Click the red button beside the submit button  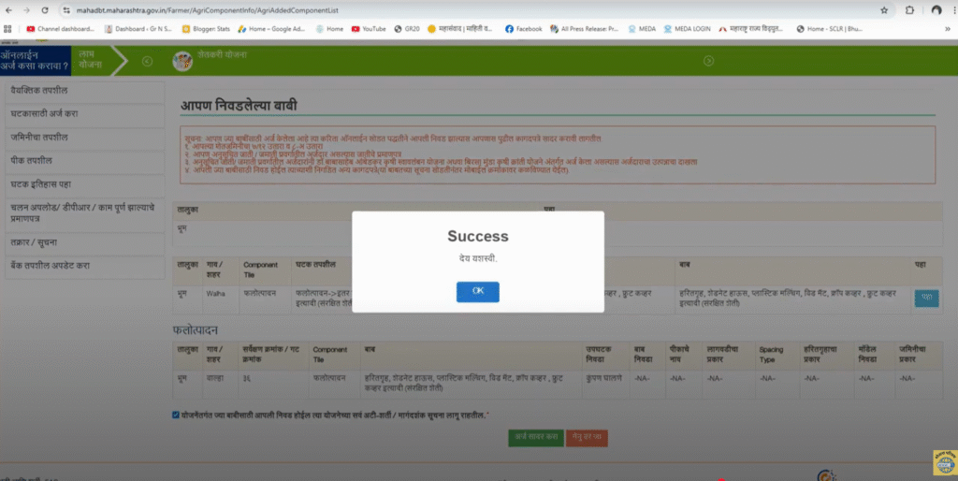pyautogui.click(x=587, y=436)
